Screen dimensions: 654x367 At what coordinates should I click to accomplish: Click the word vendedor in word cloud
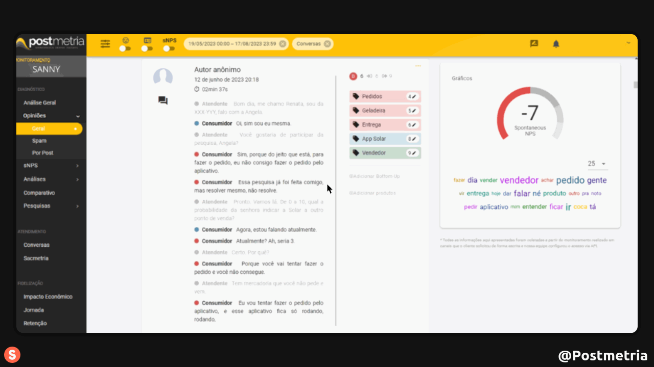pos(519,180)
